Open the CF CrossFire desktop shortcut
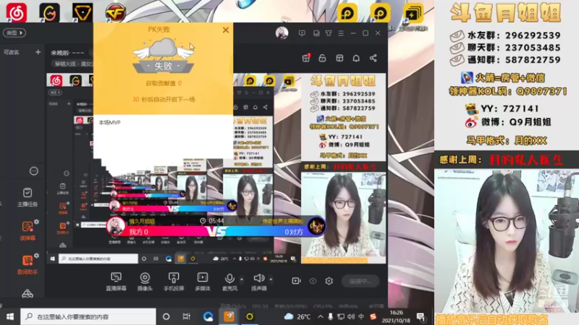Viewport: 579px width, 325px height. click(x=116, y=12)
